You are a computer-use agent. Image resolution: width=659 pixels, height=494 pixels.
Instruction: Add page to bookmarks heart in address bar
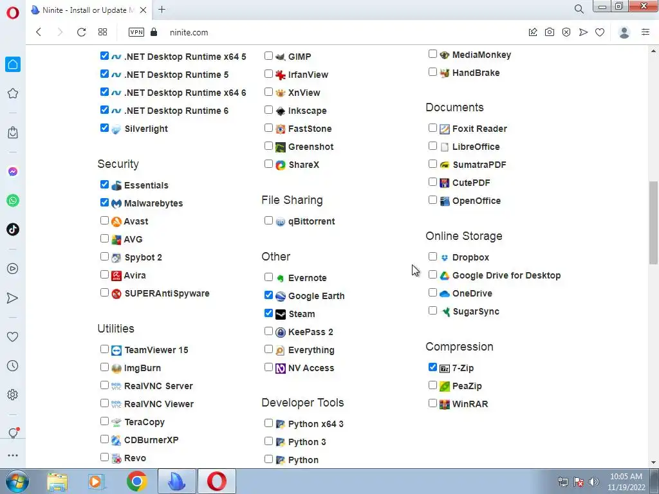[600, 32]
